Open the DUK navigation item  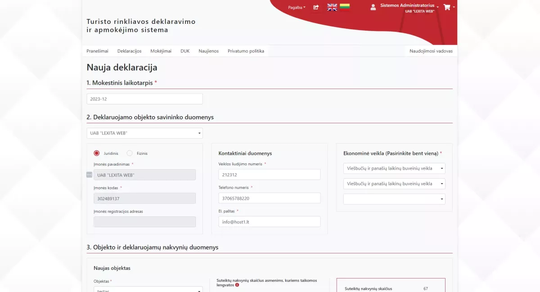(x=185, y=51)
